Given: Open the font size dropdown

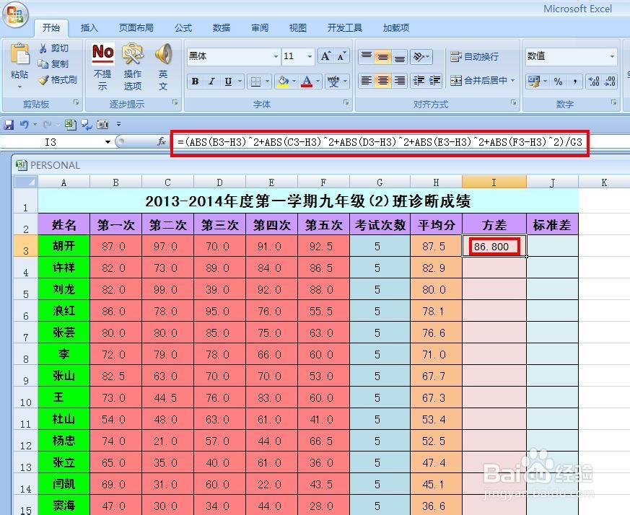Looking at the screenshot, I should (310, 56).
